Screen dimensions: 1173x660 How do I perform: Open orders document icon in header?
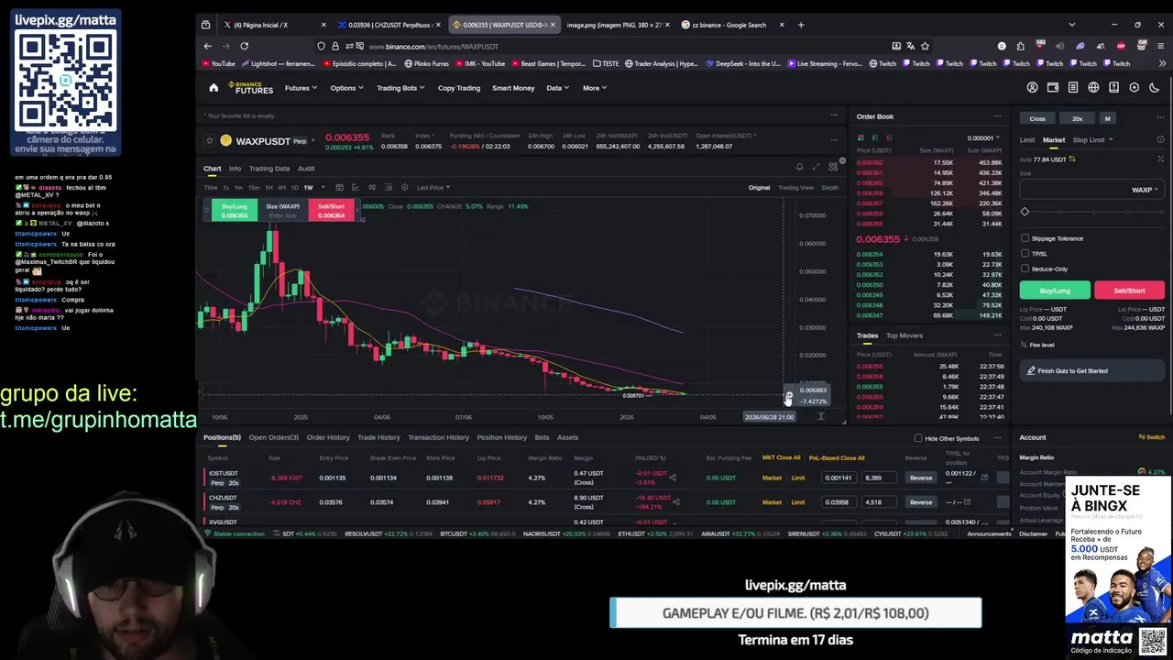click(1073, 88)
